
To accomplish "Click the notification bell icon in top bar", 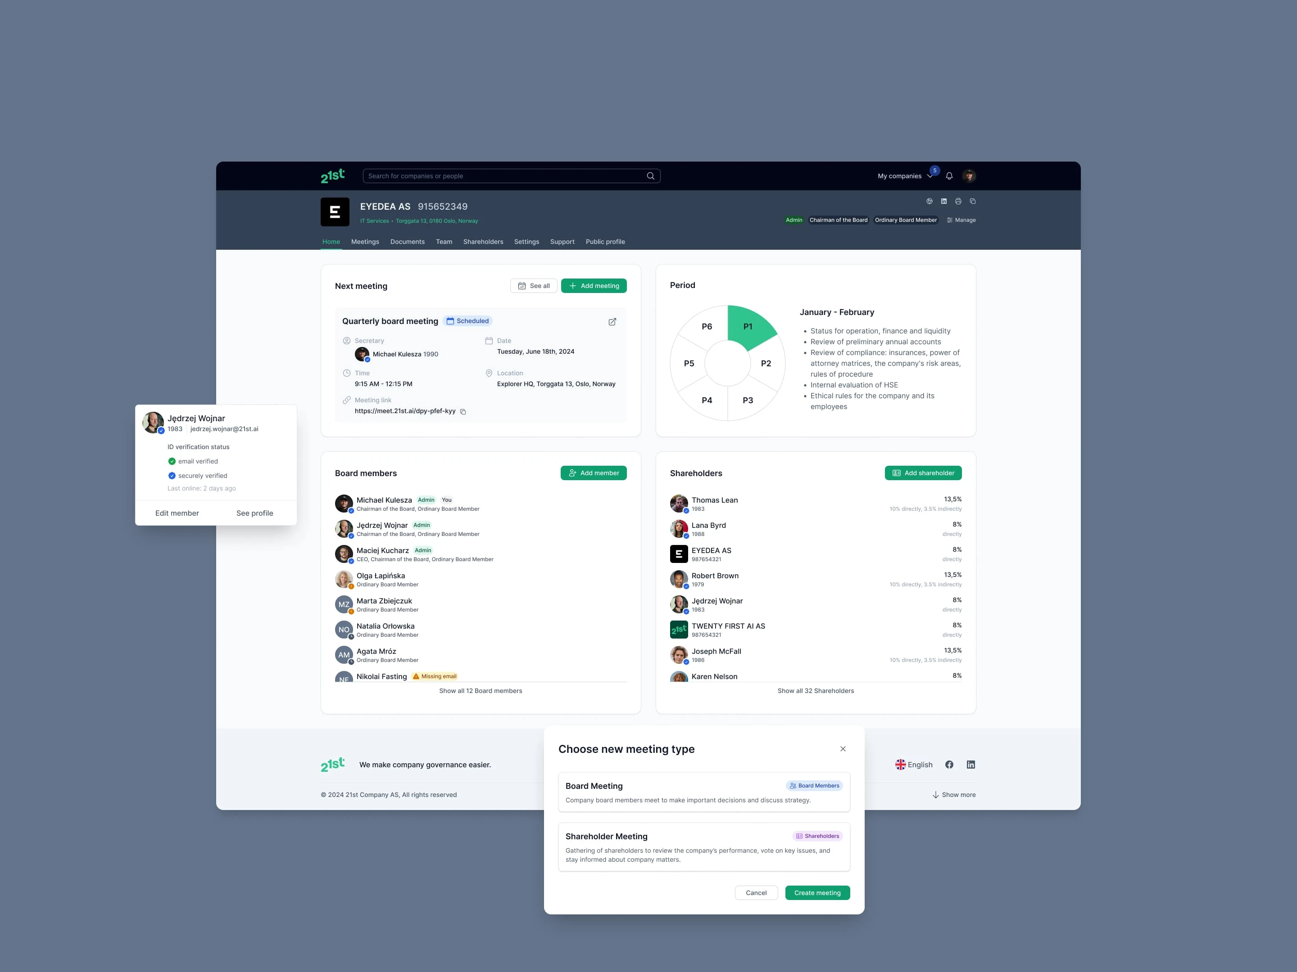I will click(x=950, y=175).
